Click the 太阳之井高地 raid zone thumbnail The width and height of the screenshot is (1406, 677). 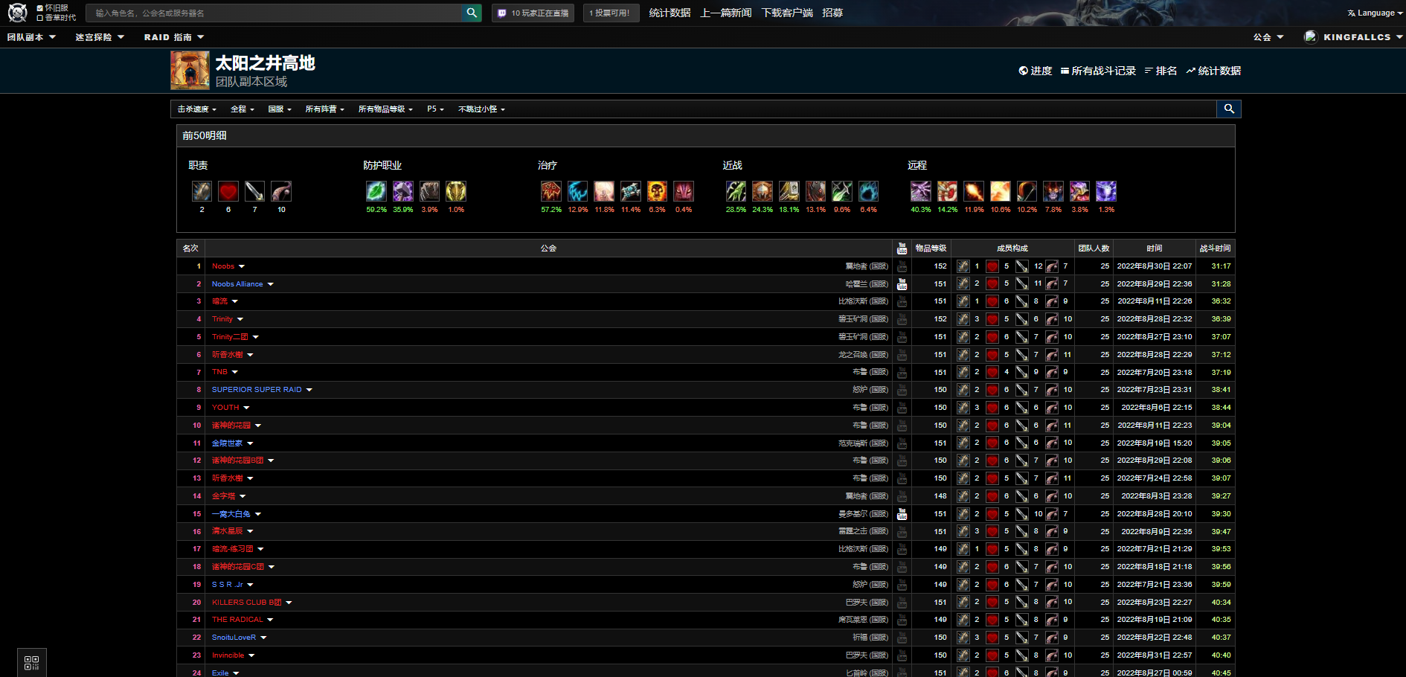point(190,70)
